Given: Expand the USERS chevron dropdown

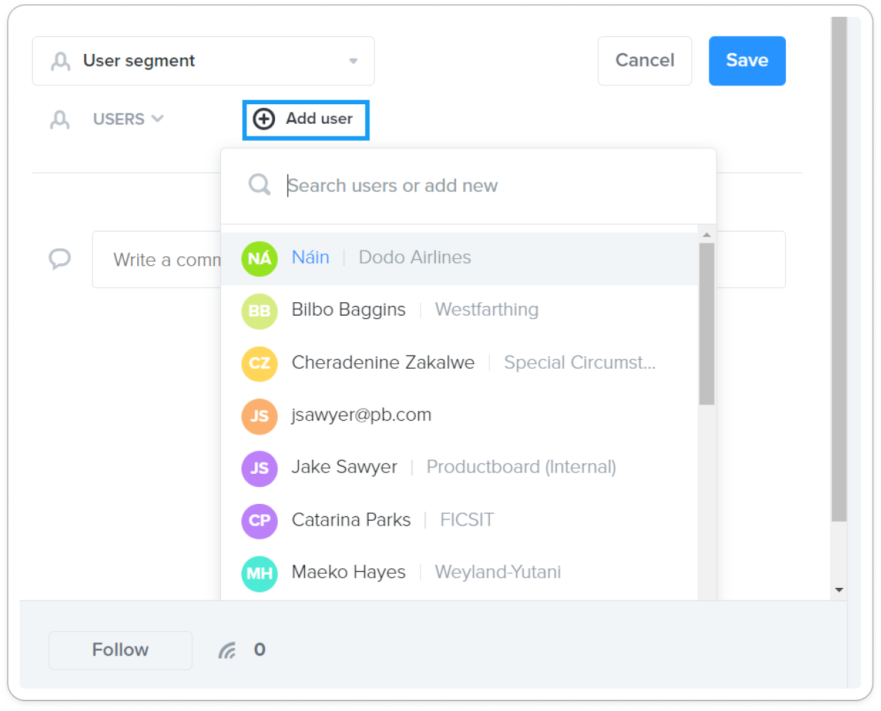Looking at the screenshot, I should tap(157, 118).
